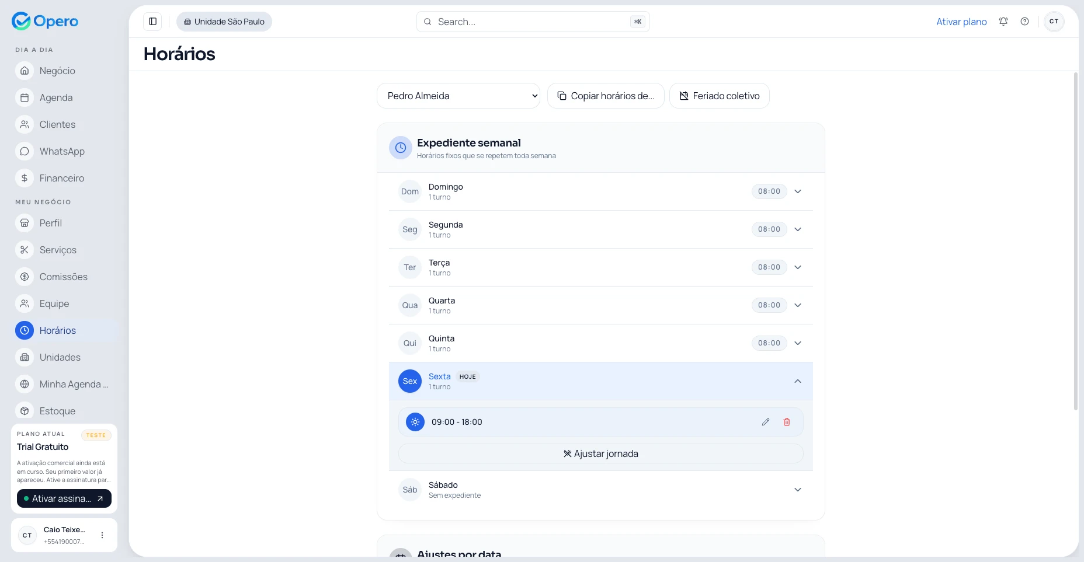Open Financeiro via the dollar icon
1084x562 pixels.
[24, 178]
